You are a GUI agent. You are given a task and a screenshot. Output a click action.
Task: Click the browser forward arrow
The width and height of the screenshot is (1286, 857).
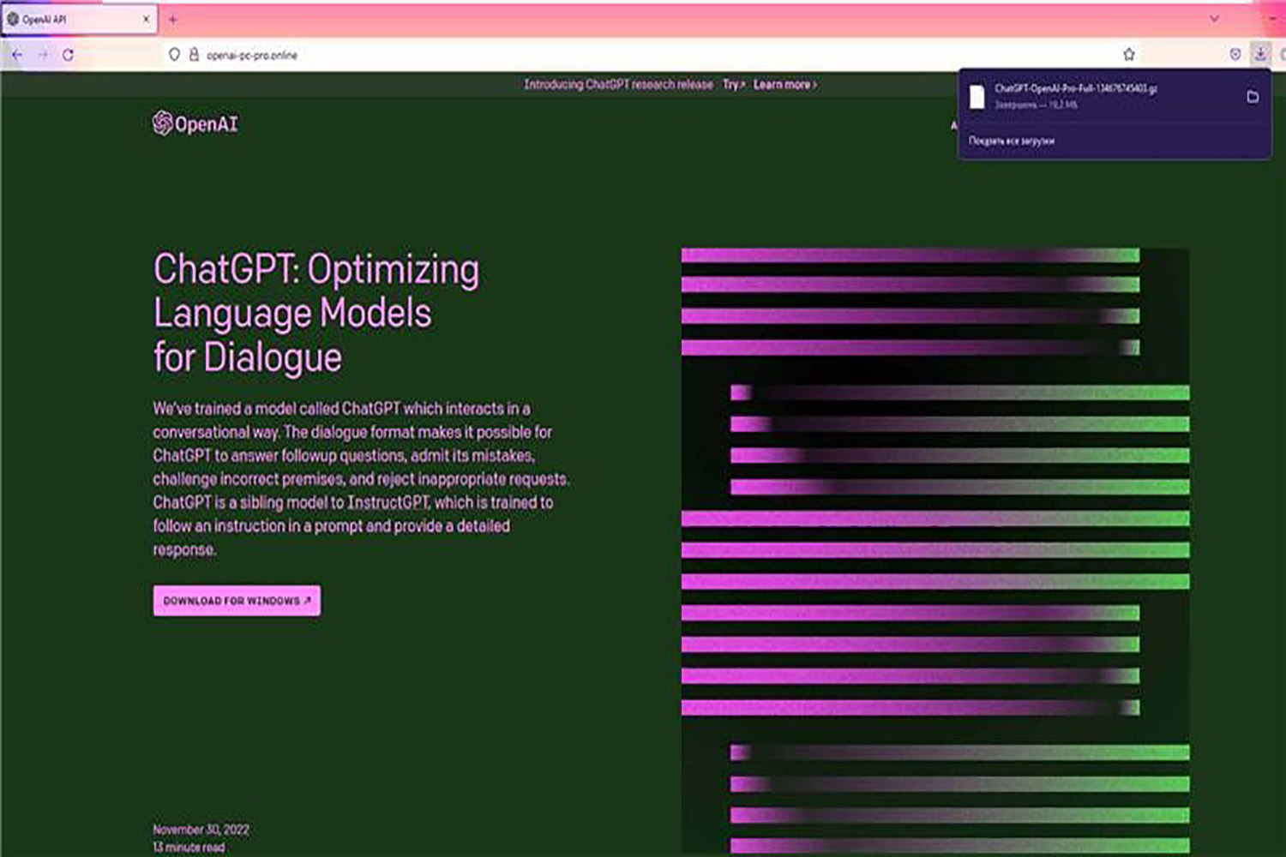[43, 55]
